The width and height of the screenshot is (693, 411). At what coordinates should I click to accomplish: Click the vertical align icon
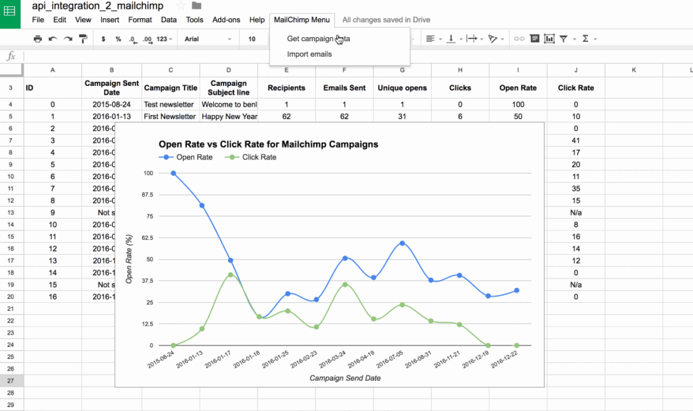tap(451, 39)
